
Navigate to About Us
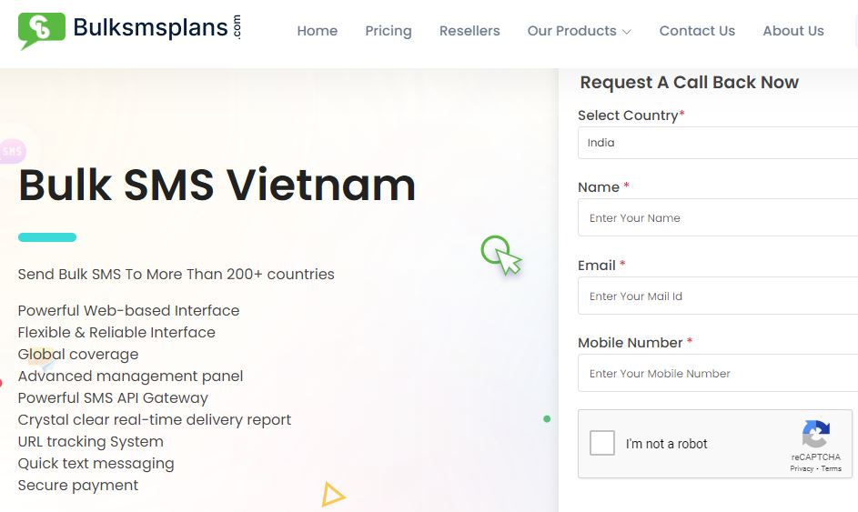tap(793, 31)
